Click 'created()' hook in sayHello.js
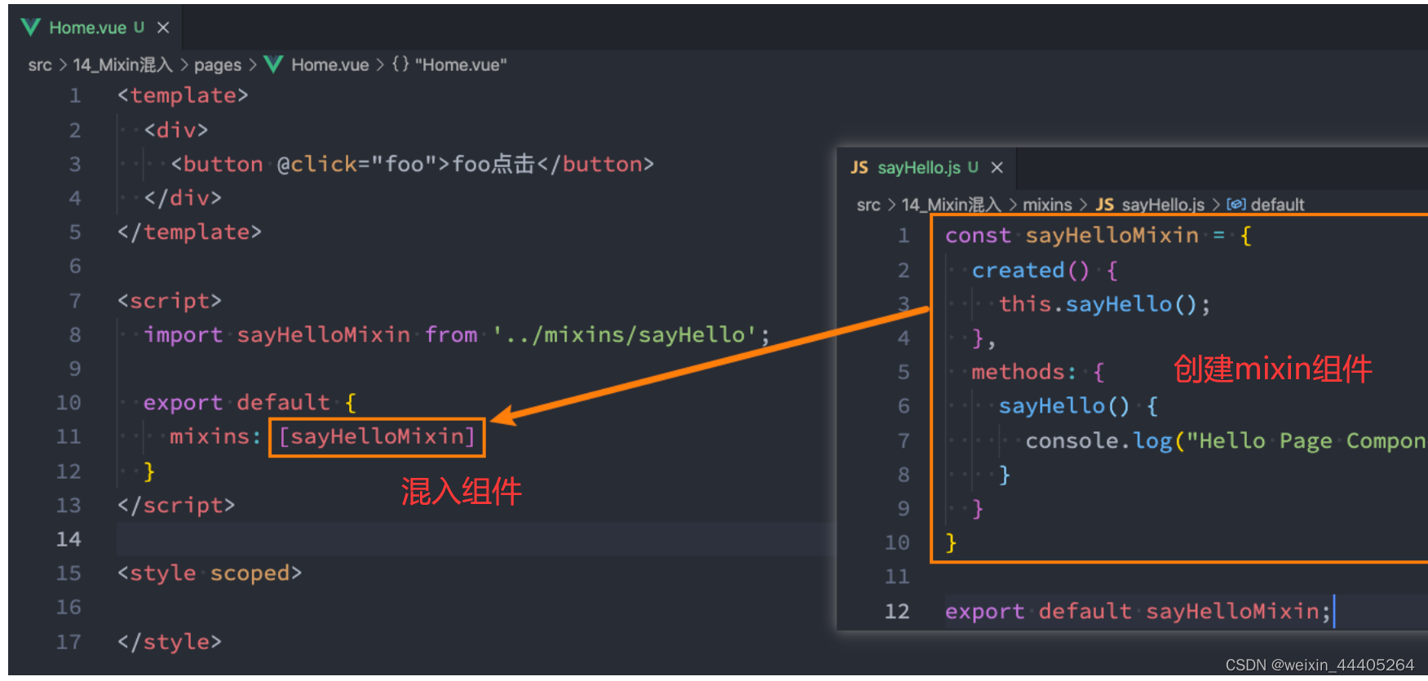This screenshot has width=1428, height=681. pos(1030,270)
